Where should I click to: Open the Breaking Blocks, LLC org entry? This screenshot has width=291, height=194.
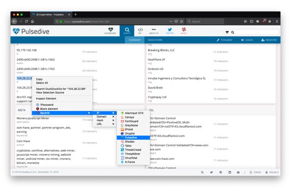click(161, 50)
